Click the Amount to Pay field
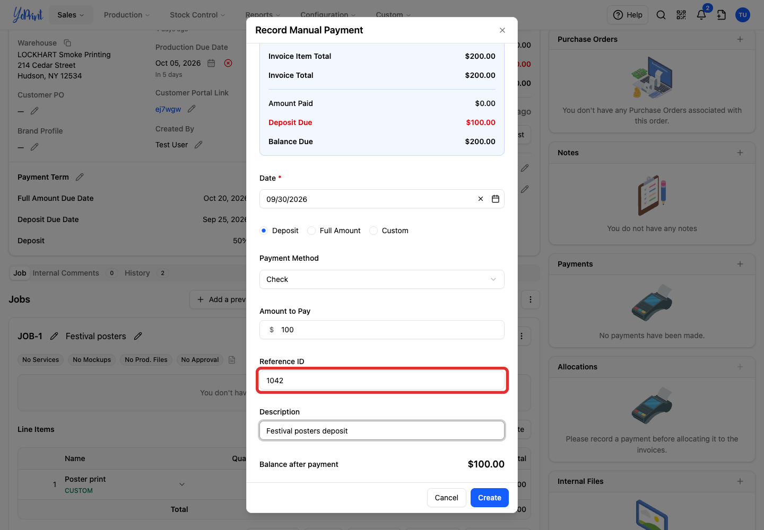The width and height of the screenshot is (764, 530). click(382, 330)
